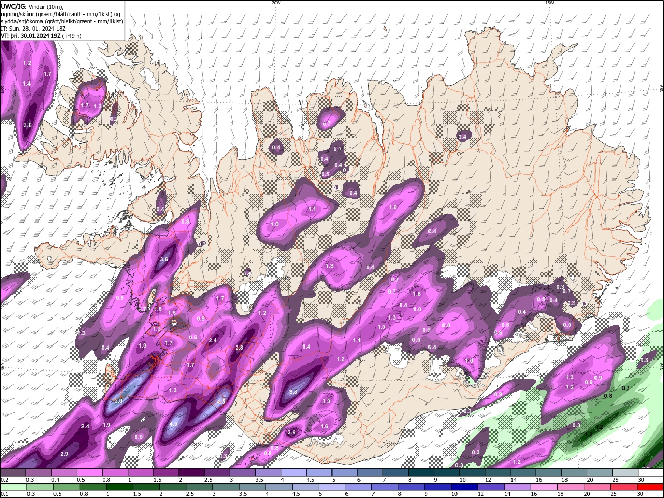664x498 pixels.
Task: Select the bright red swatch labeled 30 in lower legend
Action: (x=650, y=487)
